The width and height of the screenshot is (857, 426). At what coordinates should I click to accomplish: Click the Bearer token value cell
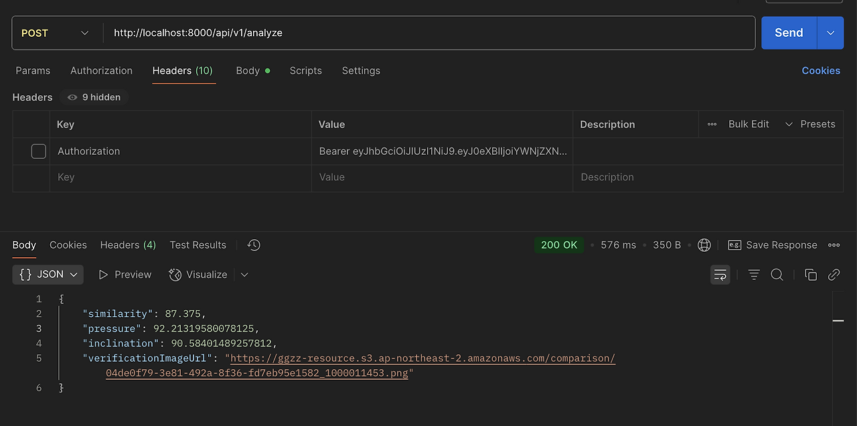(442, 151)
